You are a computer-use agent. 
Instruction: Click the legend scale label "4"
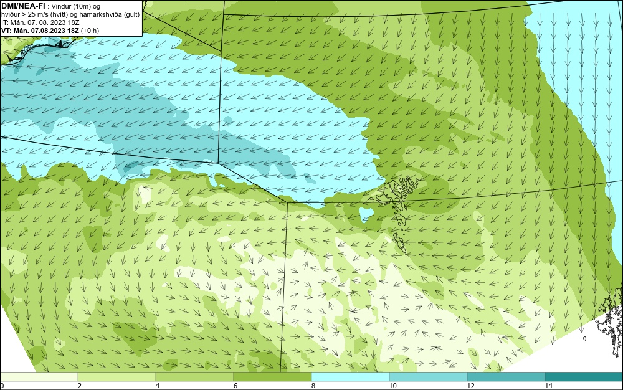[158, 386]
